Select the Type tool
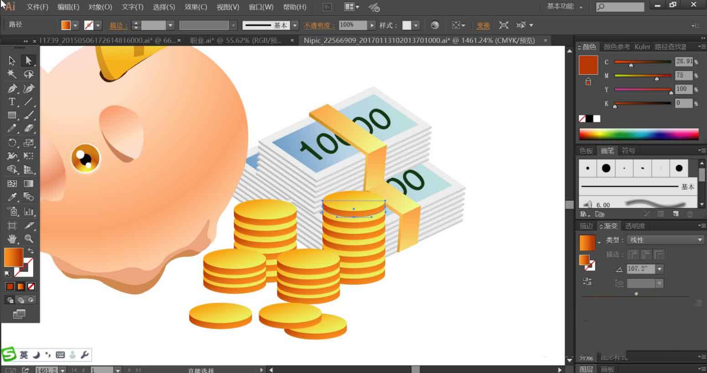The height and width of the screenshot is (373, 707). 12,102
